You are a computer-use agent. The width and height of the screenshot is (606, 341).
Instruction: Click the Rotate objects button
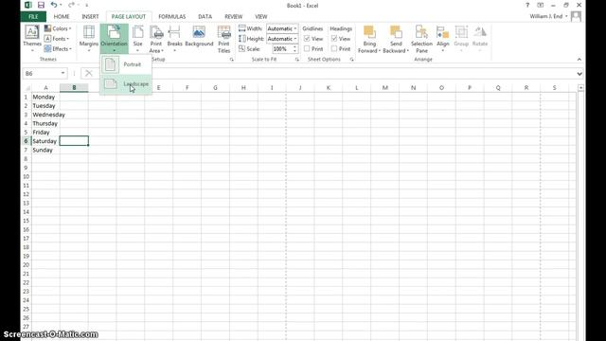coord(480,39)
